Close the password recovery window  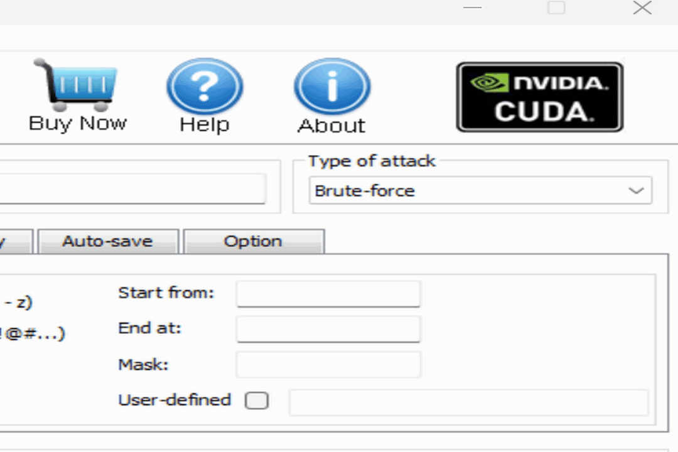[x=642, y=8]
